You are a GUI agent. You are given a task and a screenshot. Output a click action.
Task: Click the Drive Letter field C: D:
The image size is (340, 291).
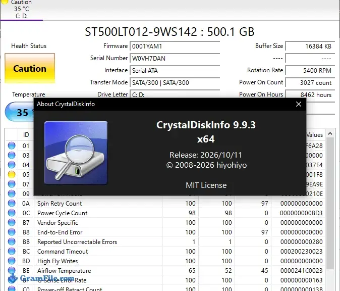175,94
